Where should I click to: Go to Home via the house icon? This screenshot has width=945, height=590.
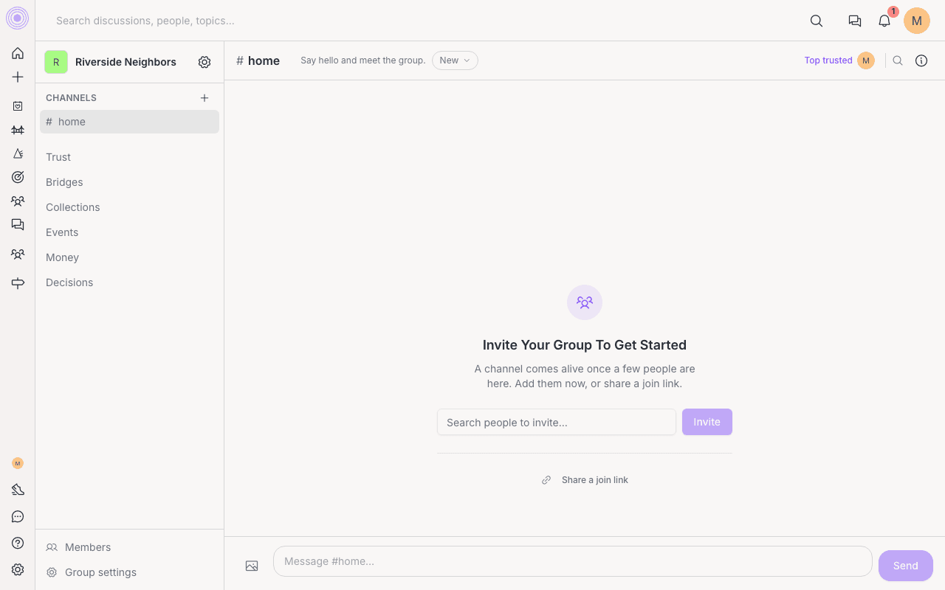pos(18,53)
